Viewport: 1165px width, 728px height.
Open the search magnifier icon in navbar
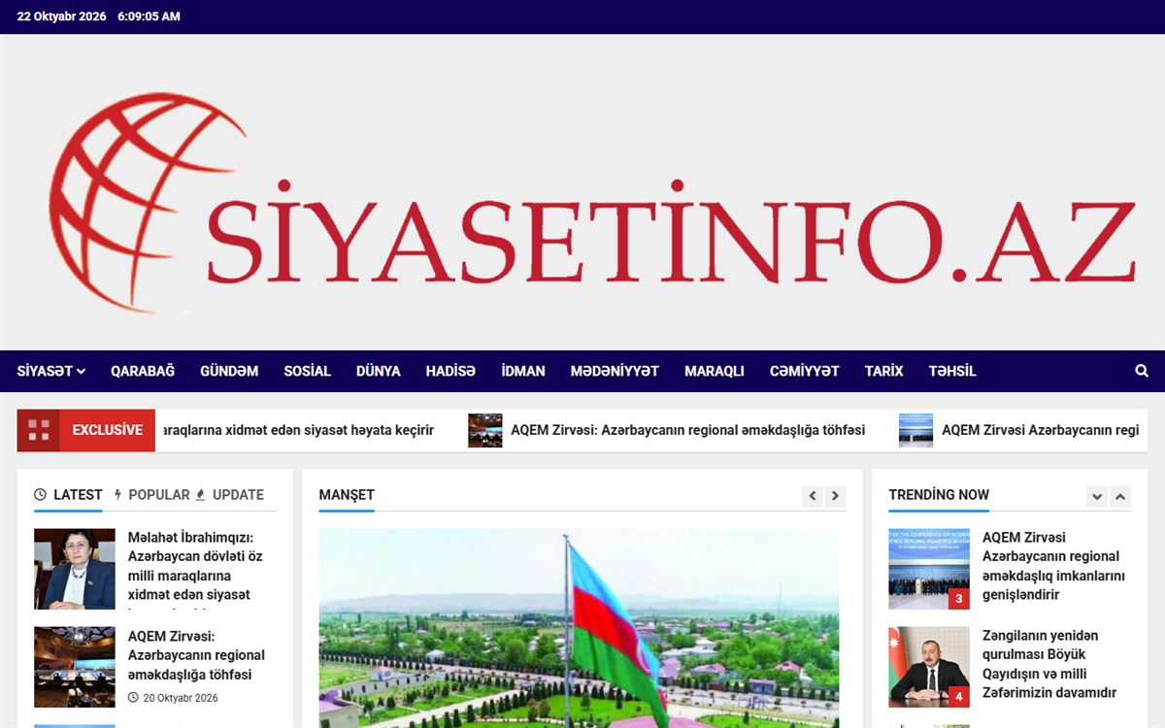pyautogui.click(x=1142, y=371)
